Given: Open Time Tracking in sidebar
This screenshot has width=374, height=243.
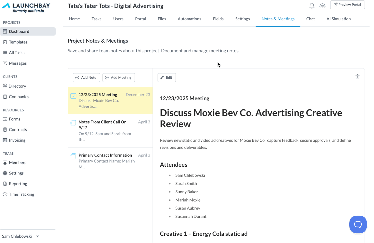Looking at the screenshot, I should [x=21, y=194].
